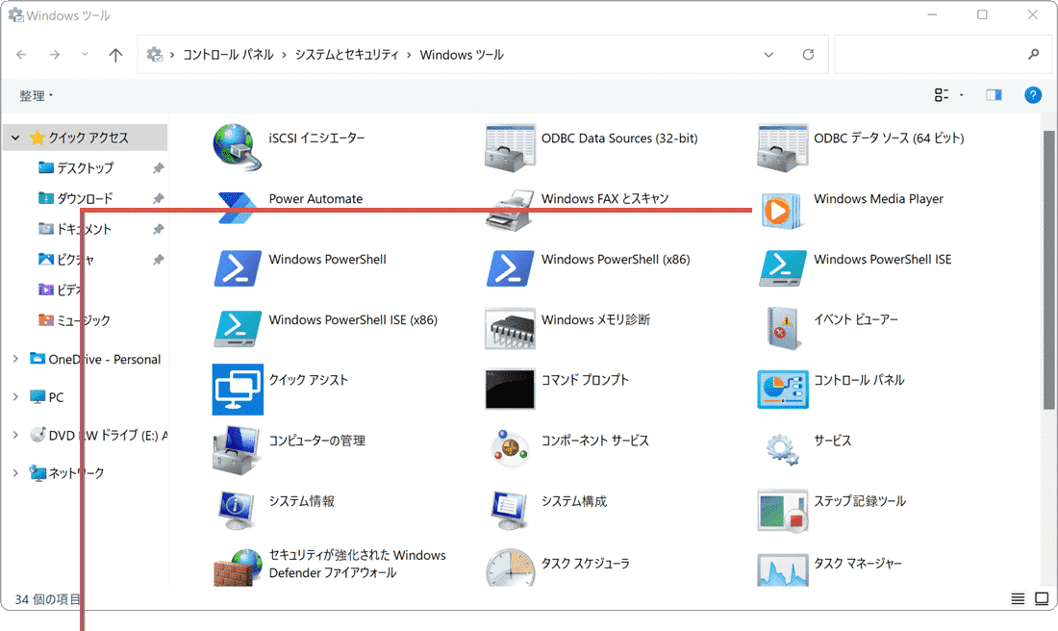Open the イベント ビューアー icon
Image resolution: width=1058 pixels, height=631 pixels.
point(782,329)
